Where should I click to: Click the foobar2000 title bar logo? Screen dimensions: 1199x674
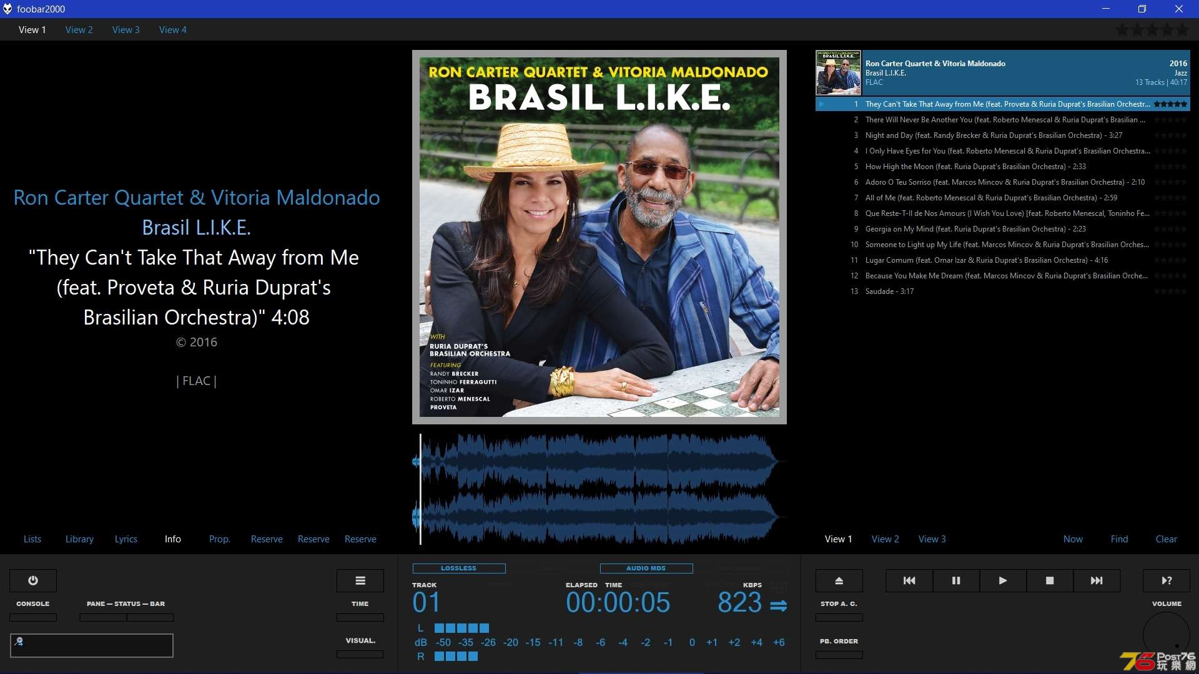click(x=7, y=9)
